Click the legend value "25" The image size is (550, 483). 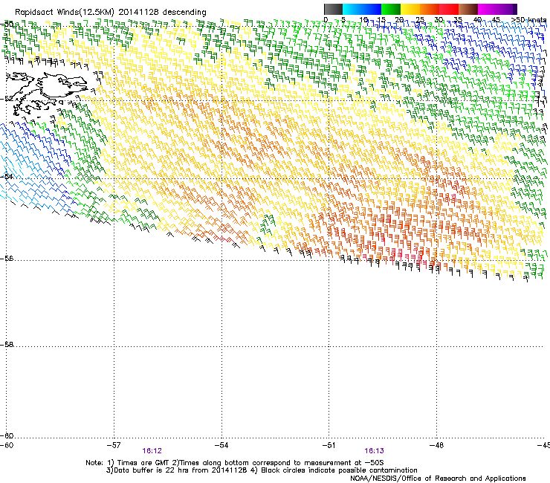pos(420,20)
